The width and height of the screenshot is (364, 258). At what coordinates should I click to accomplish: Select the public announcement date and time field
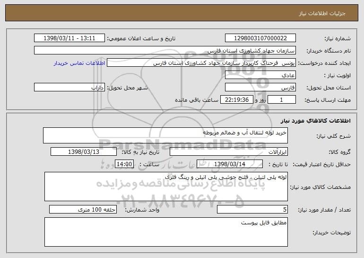pyautogui.click(x=69, y=38)
